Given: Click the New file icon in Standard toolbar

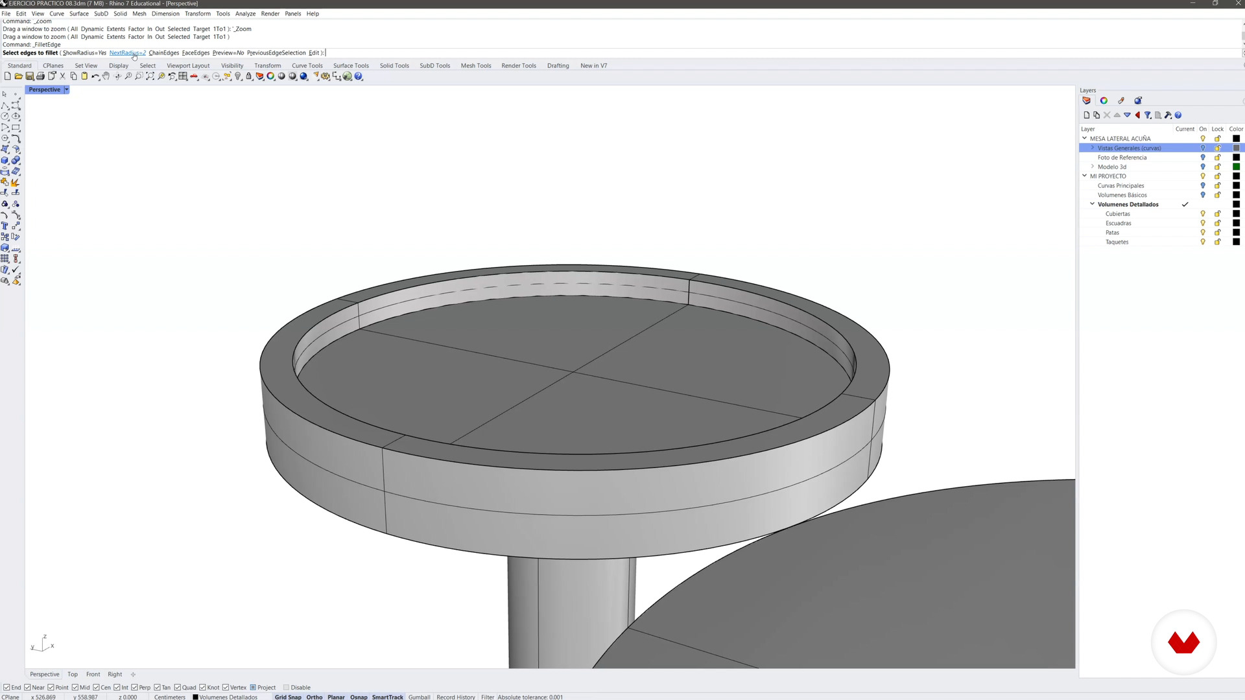Looking at the screenshot, I should click(x=8, y=76).
